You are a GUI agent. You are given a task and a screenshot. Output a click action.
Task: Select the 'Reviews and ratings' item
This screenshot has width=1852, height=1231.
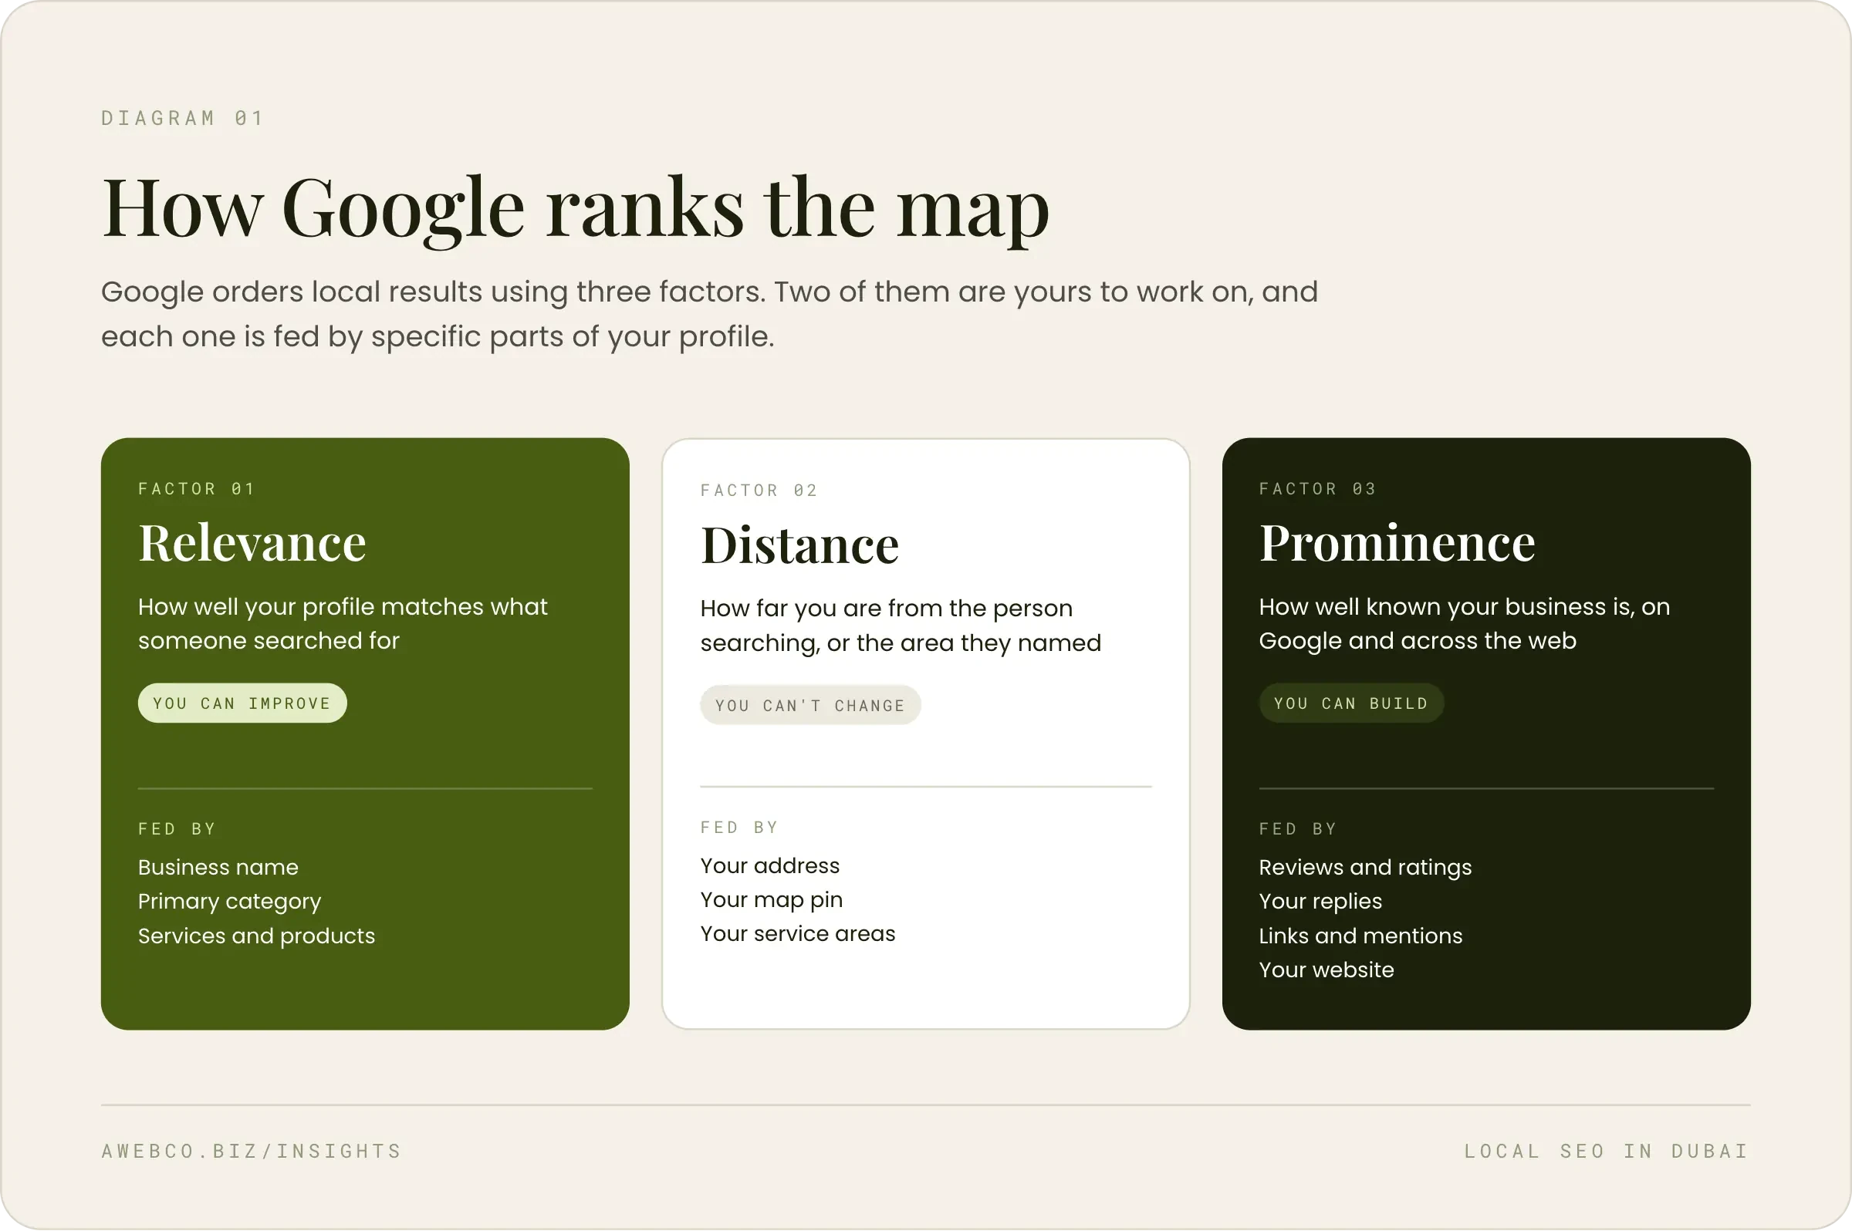(1365, 868)
